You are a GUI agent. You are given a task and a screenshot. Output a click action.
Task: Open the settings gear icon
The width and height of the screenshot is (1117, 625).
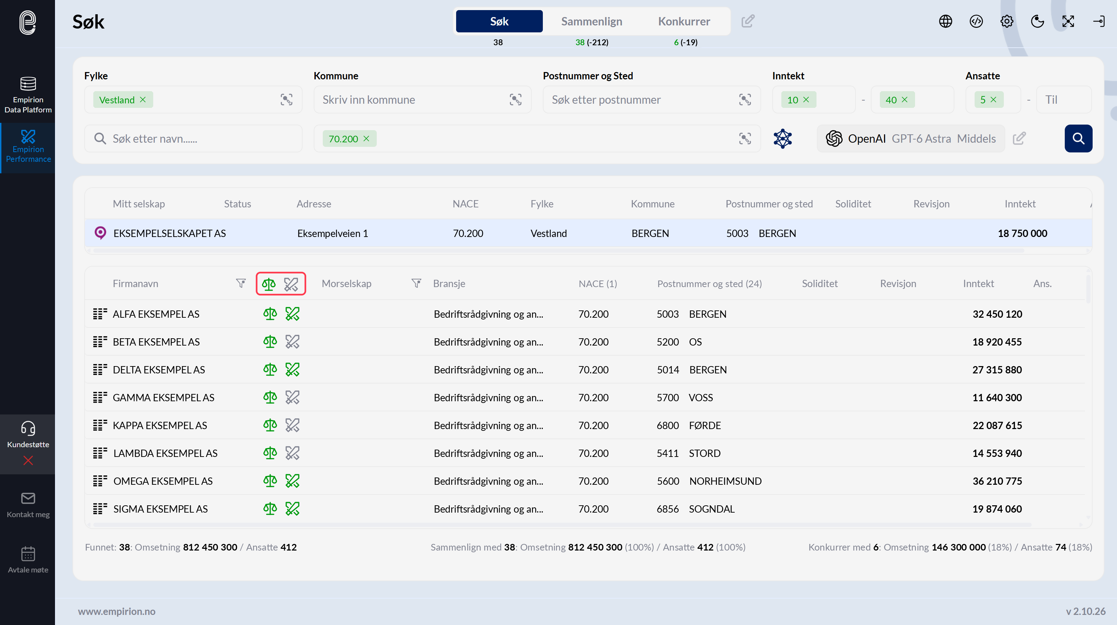coord(1006,21)
